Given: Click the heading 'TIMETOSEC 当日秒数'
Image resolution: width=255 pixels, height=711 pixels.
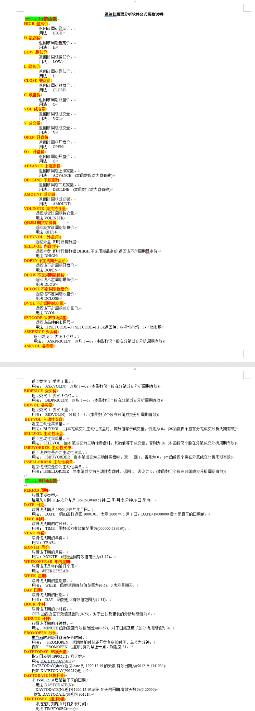Looking at the screenshot, I should pos(45,699).
